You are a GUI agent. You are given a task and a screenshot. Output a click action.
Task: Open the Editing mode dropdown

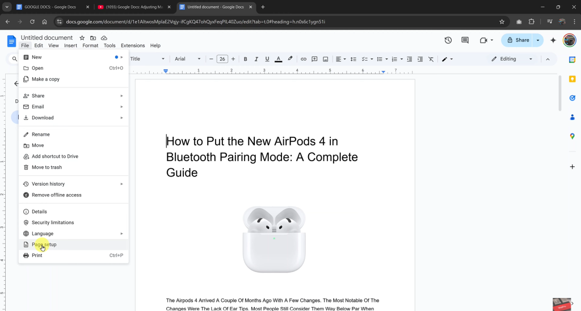pyautogui.click(x=512, y=59)
